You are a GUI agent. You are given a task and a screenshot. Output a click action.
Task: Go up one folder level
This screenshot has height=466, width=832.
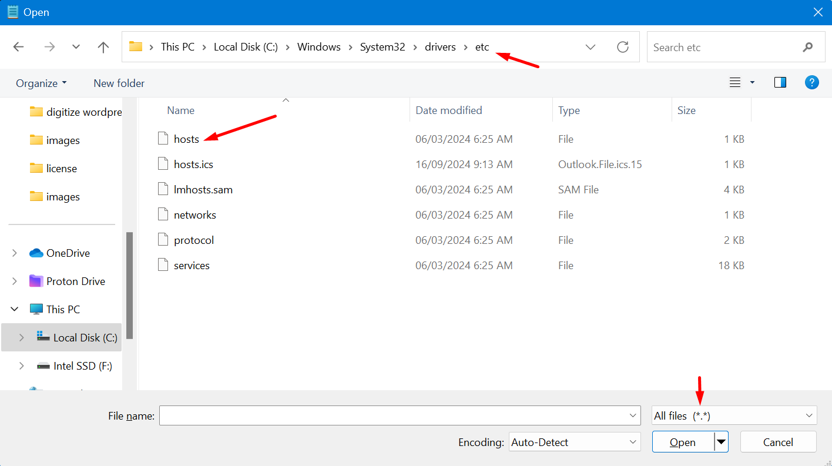103,46
